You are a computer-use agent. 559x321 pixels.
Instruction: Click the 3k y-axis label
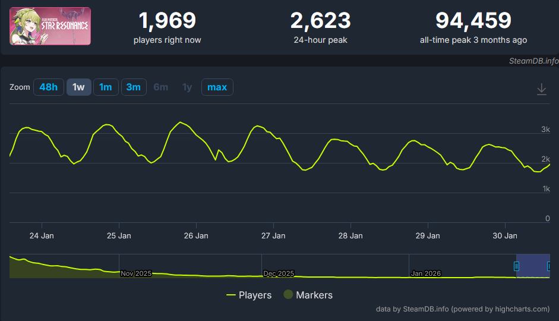click(545, 130)
